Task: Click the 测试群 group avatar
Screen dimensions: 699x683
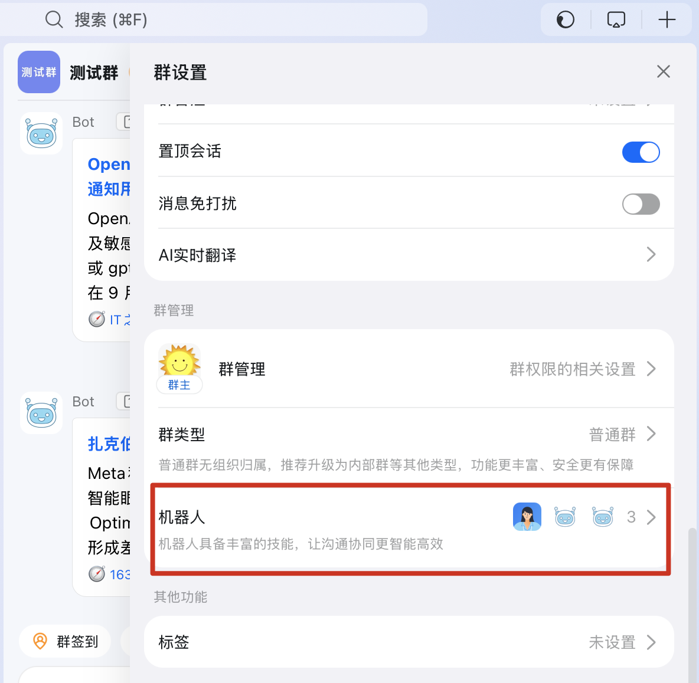Action: click(39, 72)
